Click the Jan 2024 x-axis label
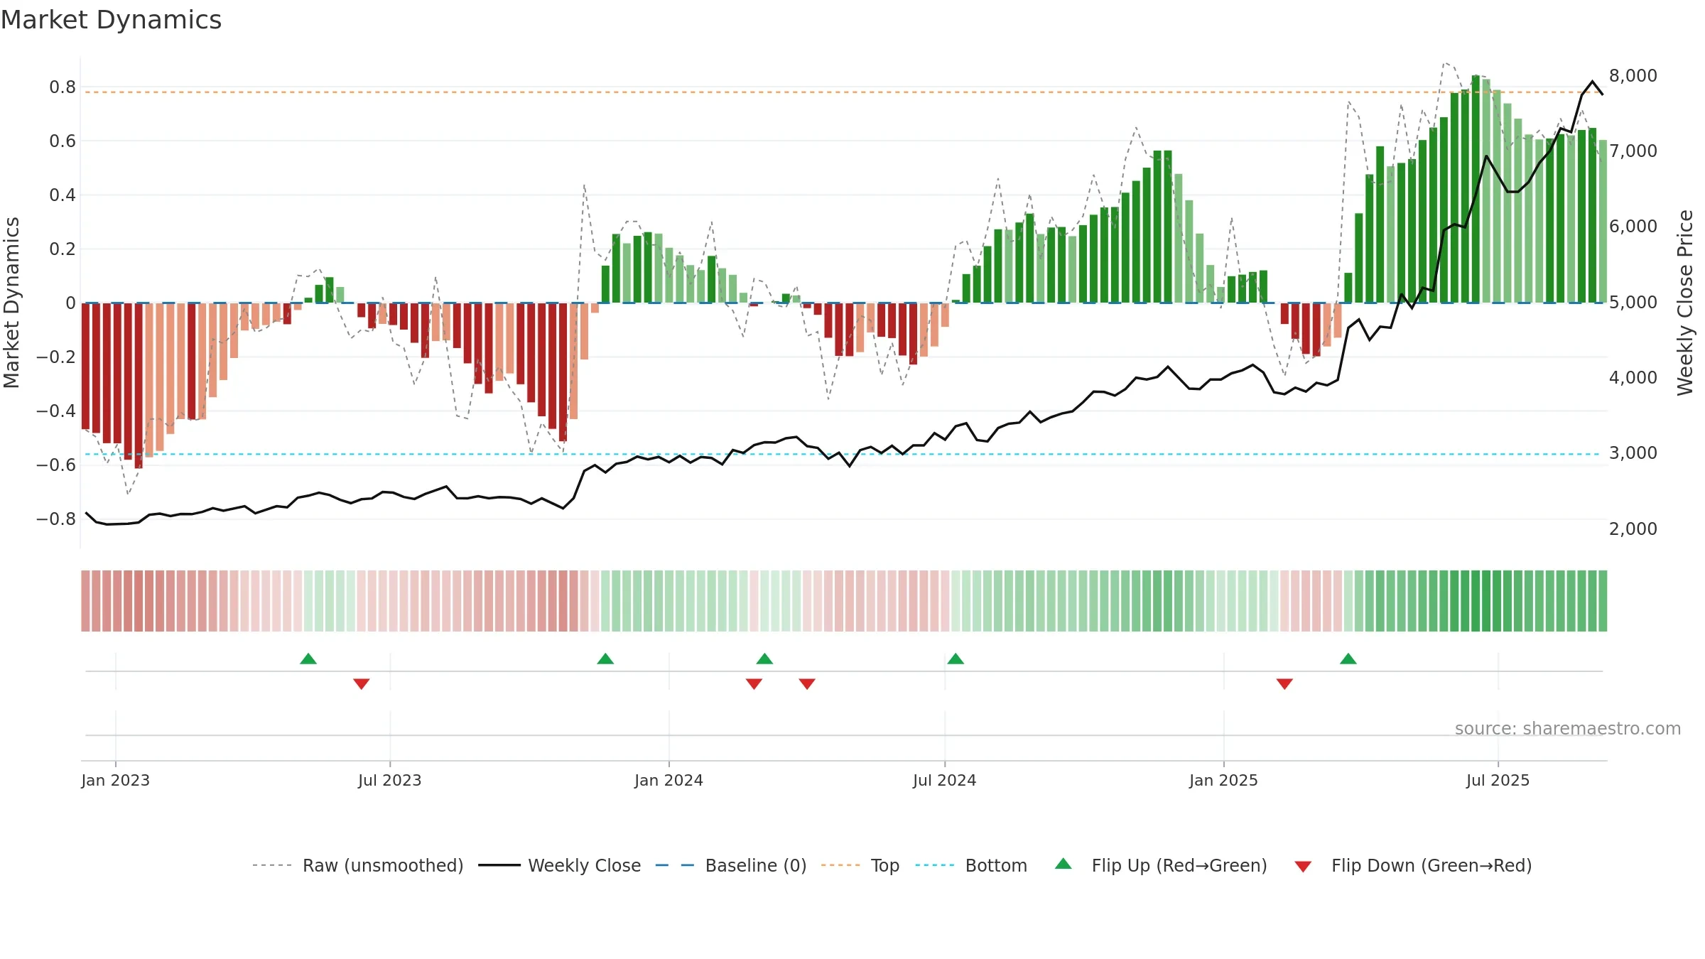Screen dimensions: 1705x959 pyautogui.click(x=669, y=780)
